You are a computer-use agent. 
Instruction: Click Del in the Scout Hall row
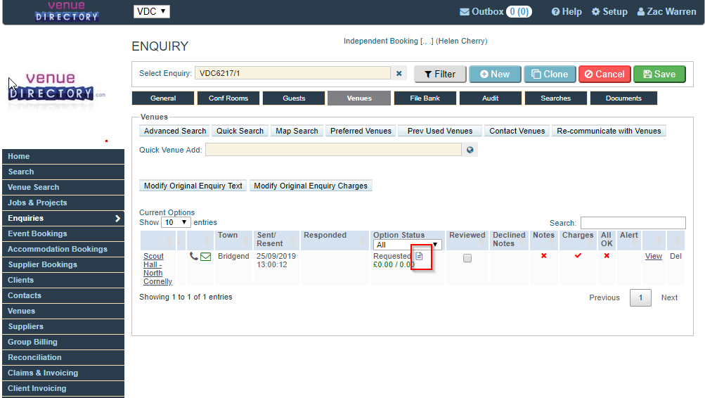[675, 256]
